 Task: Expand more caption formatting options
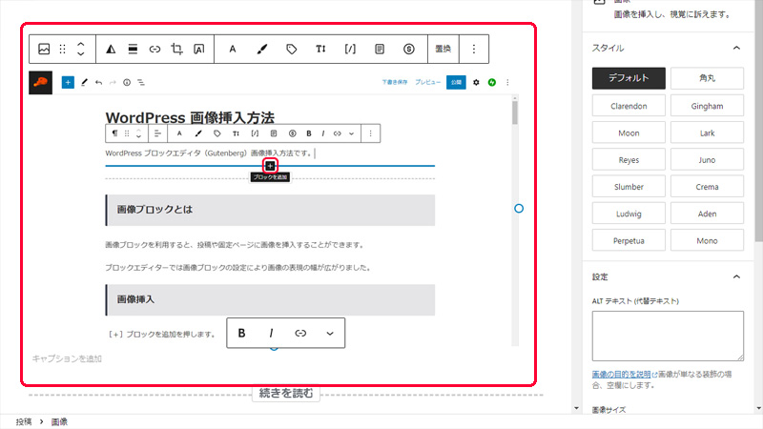pyautogui.click(x=330, y=333)
